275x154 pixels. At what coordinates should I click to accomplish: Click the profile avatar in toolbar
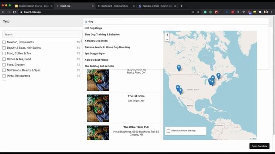(266, 12)
